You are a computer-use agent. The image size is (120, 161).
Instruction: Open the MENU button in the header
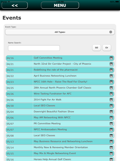coord(60,5)
